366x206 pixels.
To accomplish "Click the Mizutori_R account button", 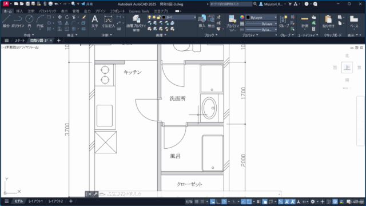I will 272,4.
